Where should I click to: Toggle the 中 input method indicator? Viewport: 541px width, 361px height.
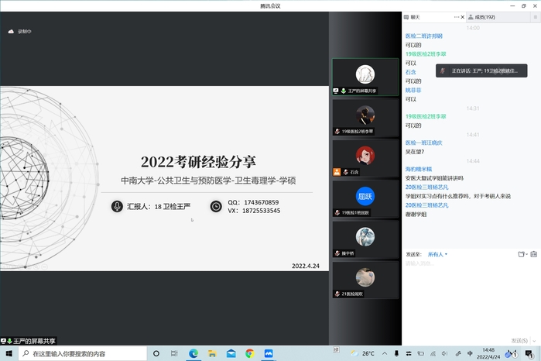point(470,353)
